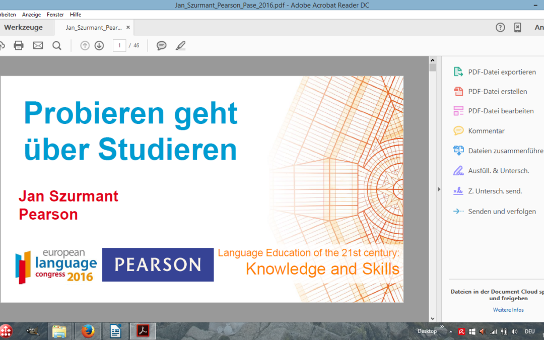The height and width of the screenshot is (340, 544).
Task: Click the second title line 'über Studieren'
Action: click(130, 150)
